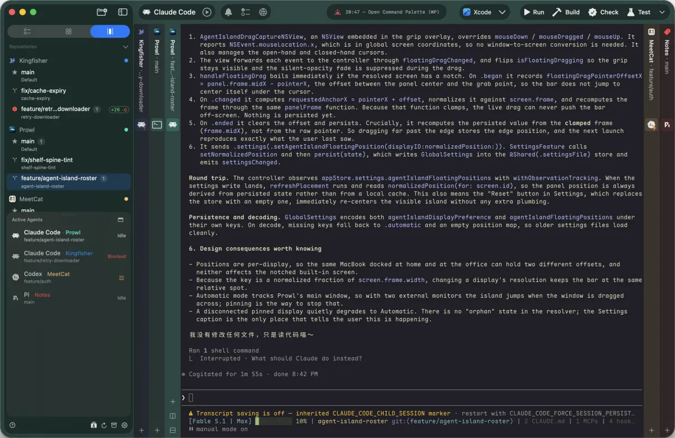Click the archive box icon in footer

[114, 425]
